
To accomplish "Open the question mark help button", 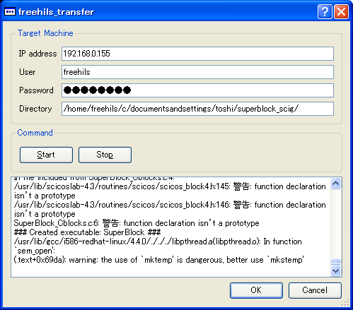I will coord(325,11).
